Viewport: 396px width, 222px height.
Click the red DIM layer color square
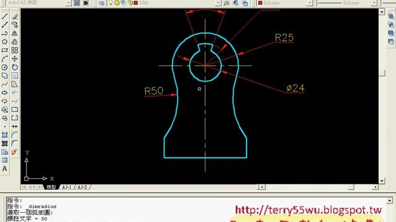pyautogui.click(x=136, y=2)
